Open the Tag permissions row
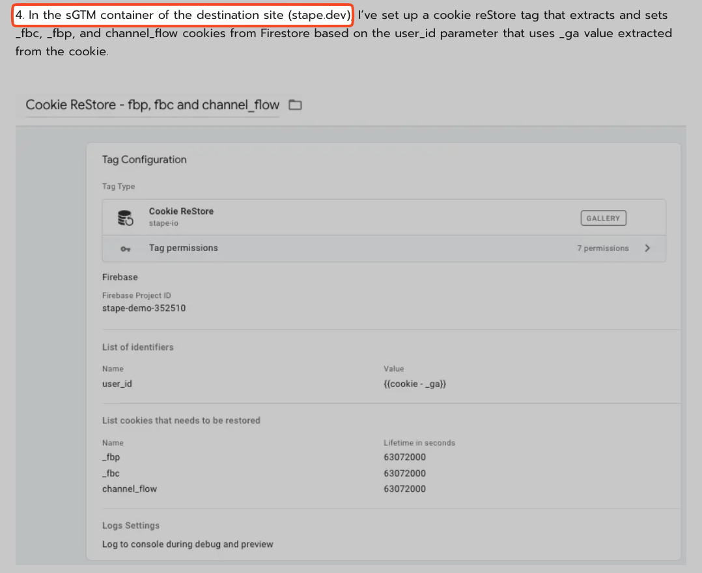The image size is (702, 573). coord(384,248)
